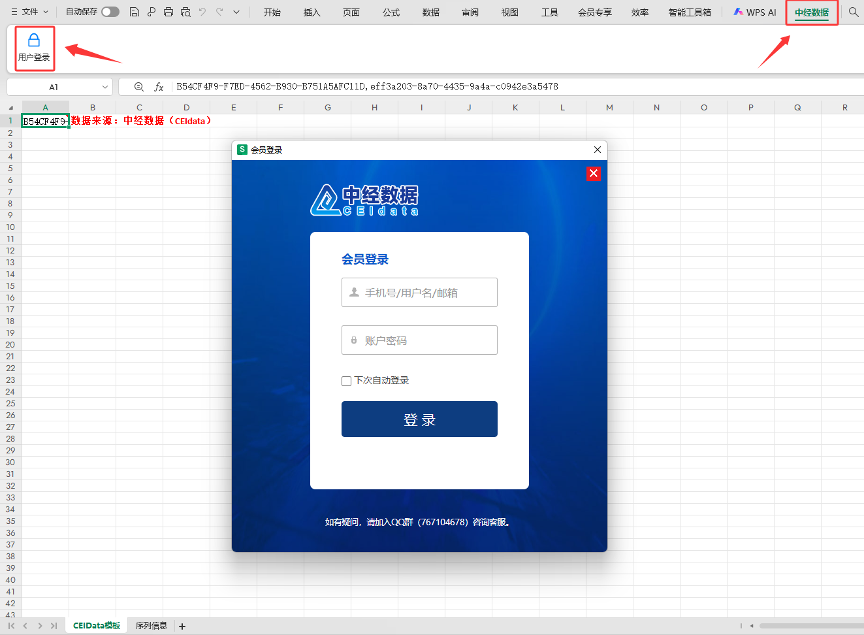
Task: Close login panel with red X
Action: click(593, 174)
